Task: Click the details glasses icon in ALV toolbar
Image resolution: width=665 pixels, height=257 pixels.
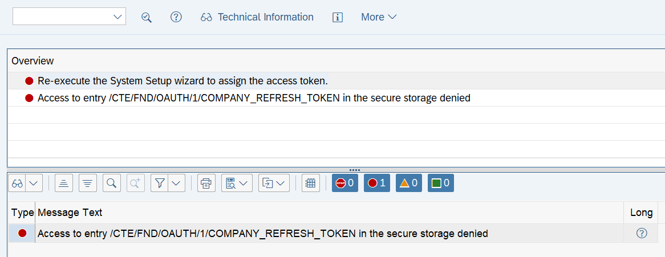Action: tap(17, 183)
